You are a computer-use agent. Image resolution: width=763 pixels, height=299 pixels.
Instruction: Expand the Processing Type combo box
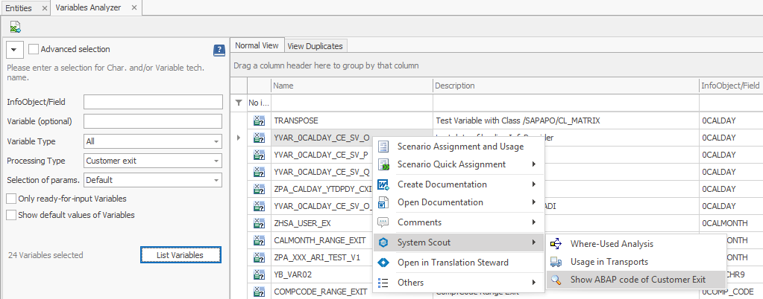216,161
